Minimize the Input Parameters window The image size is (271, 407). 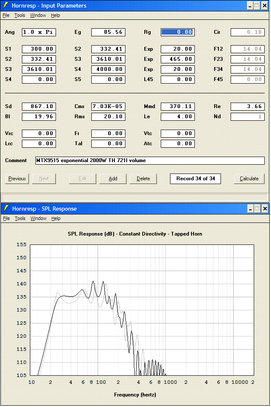[x=250, y=5]
